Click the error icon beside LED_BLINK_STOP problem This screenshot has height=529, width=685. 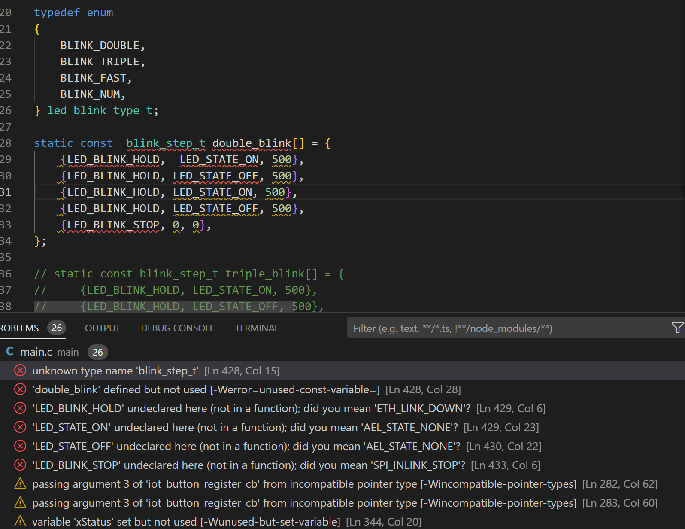(x=20, y=465)
